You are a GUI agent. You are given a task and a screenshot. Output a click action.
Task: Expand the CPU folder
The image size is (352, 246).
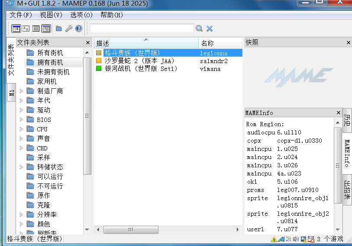point(21,129)
